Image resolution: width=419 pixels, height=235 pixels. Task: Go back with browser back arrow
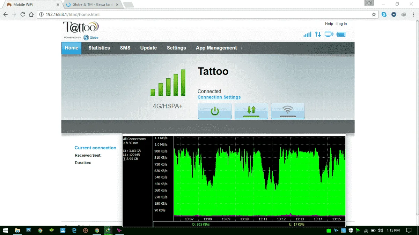(x=6, y=15)
